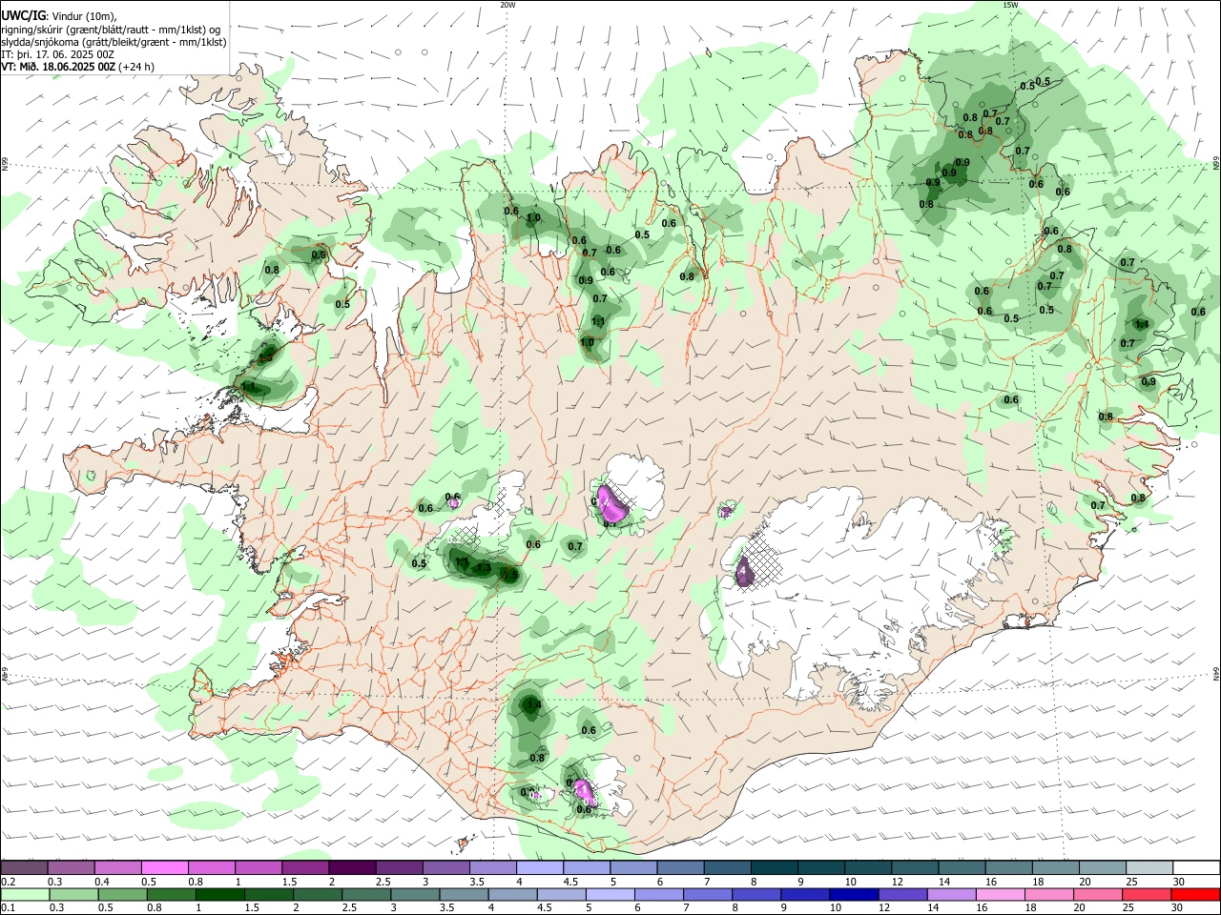Select the '1.5' rainfall value in the dark green band
1221x915 pixels.
point(509,575)
